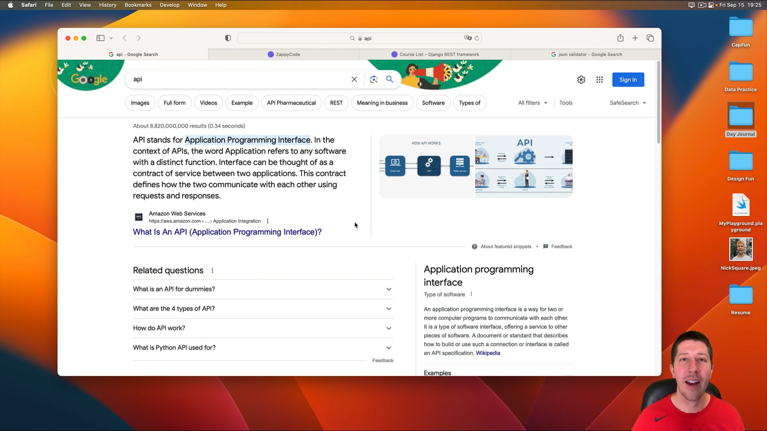Open the Amazon Web Services result options dots
Viewport: 767px width, 431px height.
coord(268,221)
